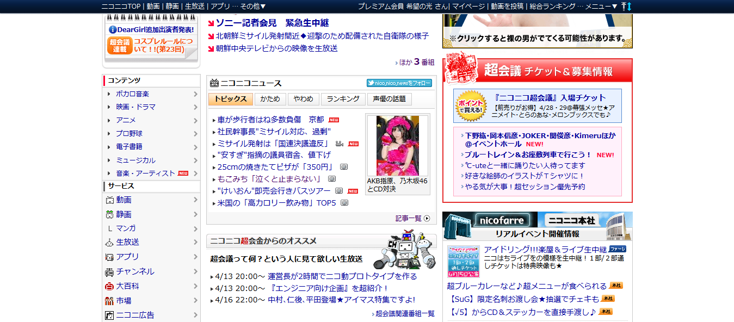Switch to the 声優の話題 news tab
The height and width of the screenshot is (322, 734).
click(389, 99)
